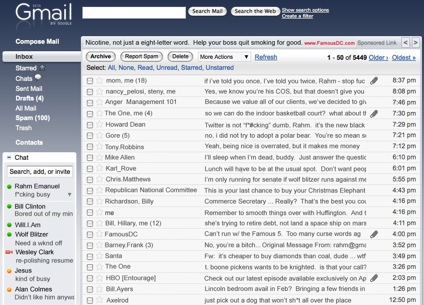
Task: Click the Refresh link
Action: 266,57
